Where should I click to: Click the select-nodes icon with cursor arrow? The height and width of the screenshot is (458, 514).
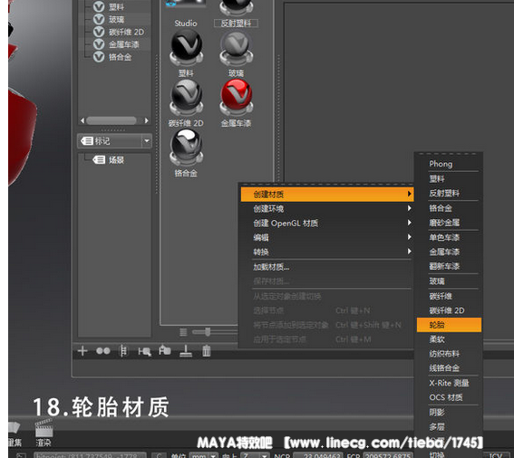[144, 351]
